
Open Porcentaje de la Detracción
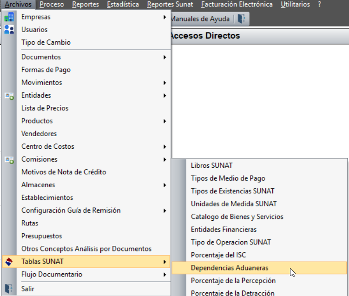pos(259,293)
